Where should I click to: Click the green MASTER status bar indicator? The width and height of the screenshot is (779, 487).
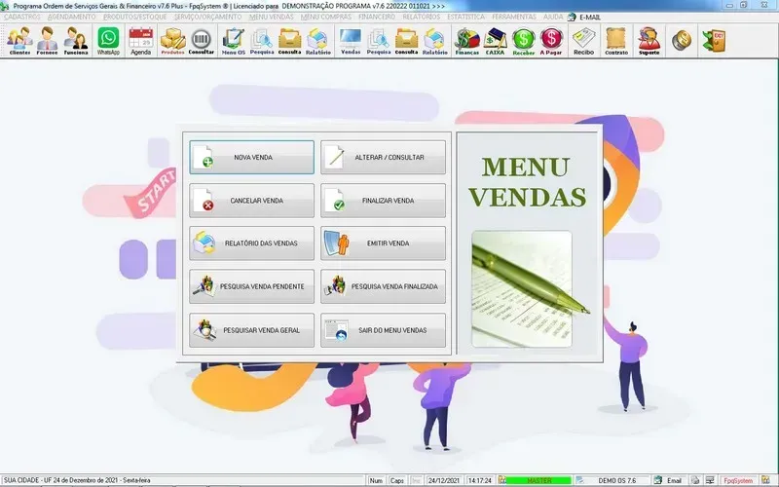tap(538, 480)
